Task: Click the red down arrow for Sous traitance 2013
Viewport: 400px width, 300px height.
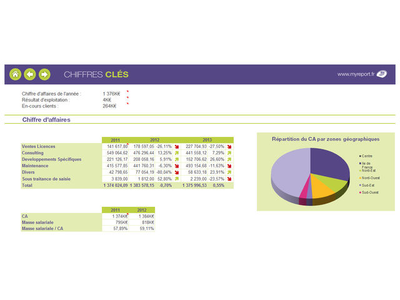Action: pyautogui.click(x=229, y=179)
